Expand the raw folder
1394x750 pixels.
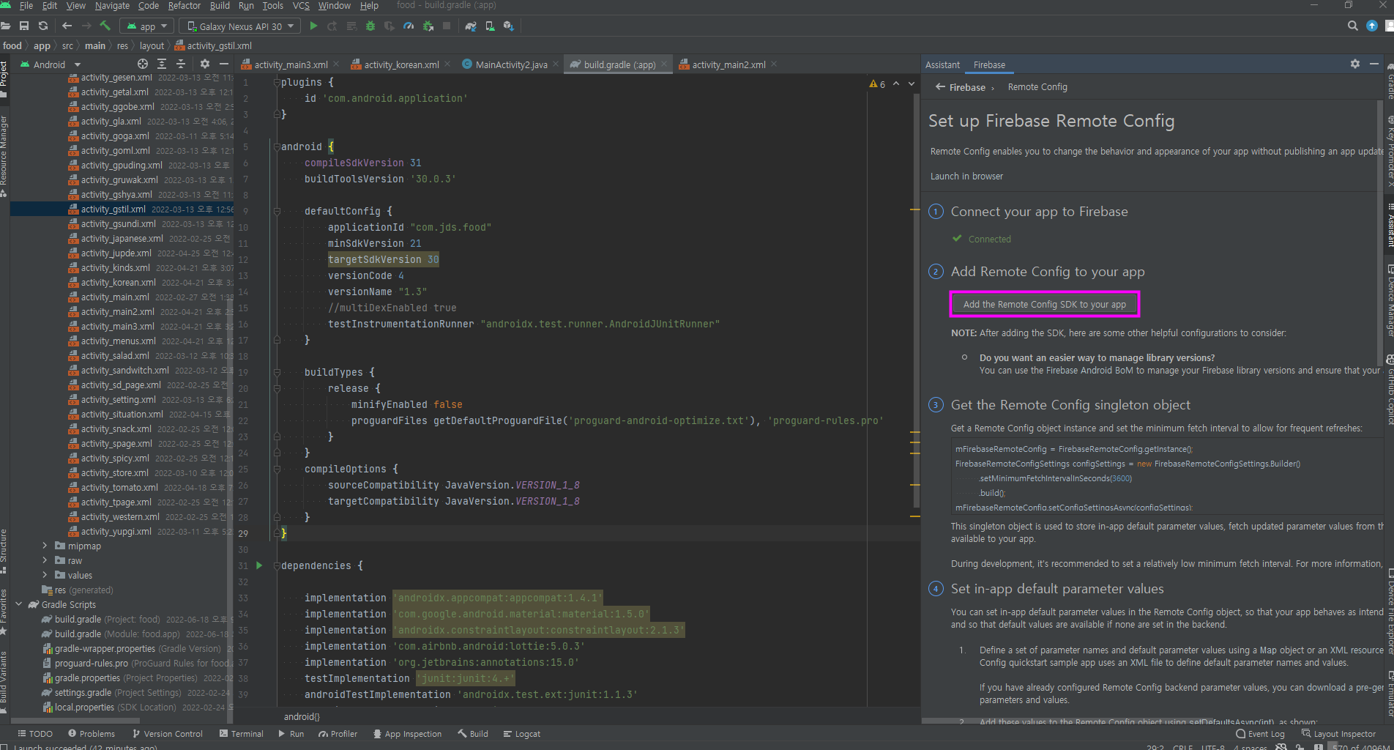click(x=45, y=560)
